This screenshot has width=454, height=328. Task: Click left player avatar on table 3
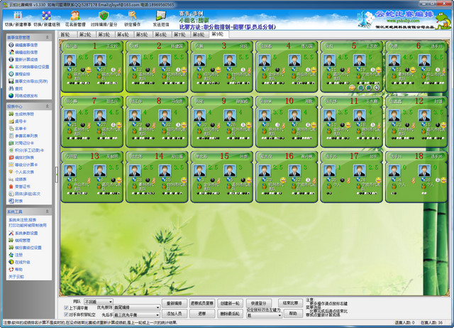[x=199, y=60]
